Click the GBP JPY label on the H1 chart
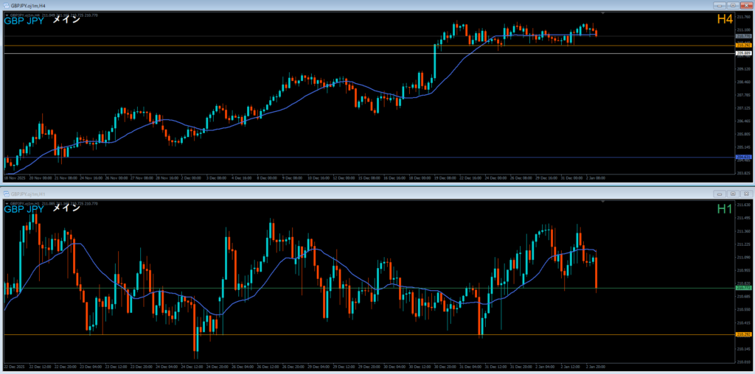755x374 pixels. [24, 209]
